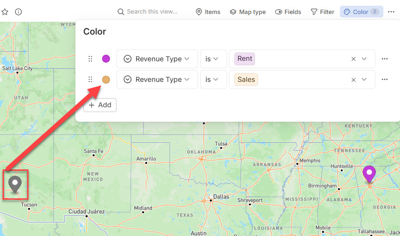The height and width of the screenshot is (236, 400).
Task: Click the search magnifier icon
Action: pyautogui.click(x=120, y=12)
